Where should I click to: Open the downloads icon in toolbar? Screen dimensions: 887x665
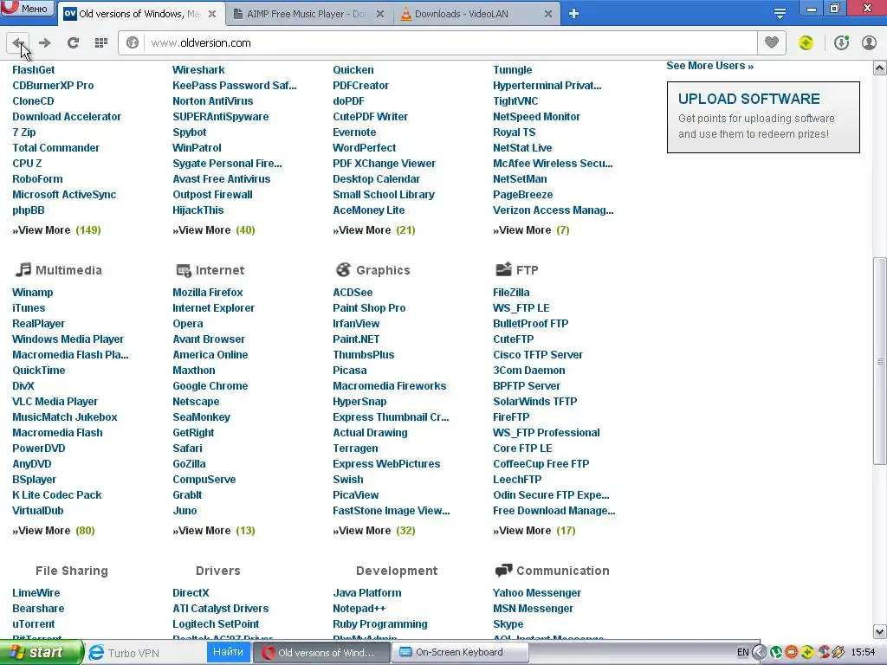[x=841, y=43]
